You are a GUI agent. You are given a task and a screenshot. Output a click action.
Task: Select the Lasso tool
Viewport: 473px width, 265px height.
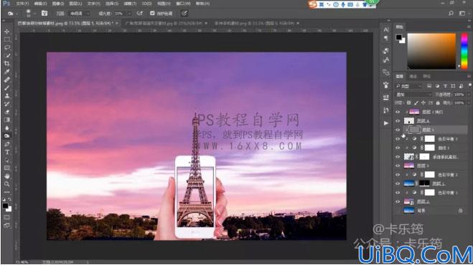(7, 47)
